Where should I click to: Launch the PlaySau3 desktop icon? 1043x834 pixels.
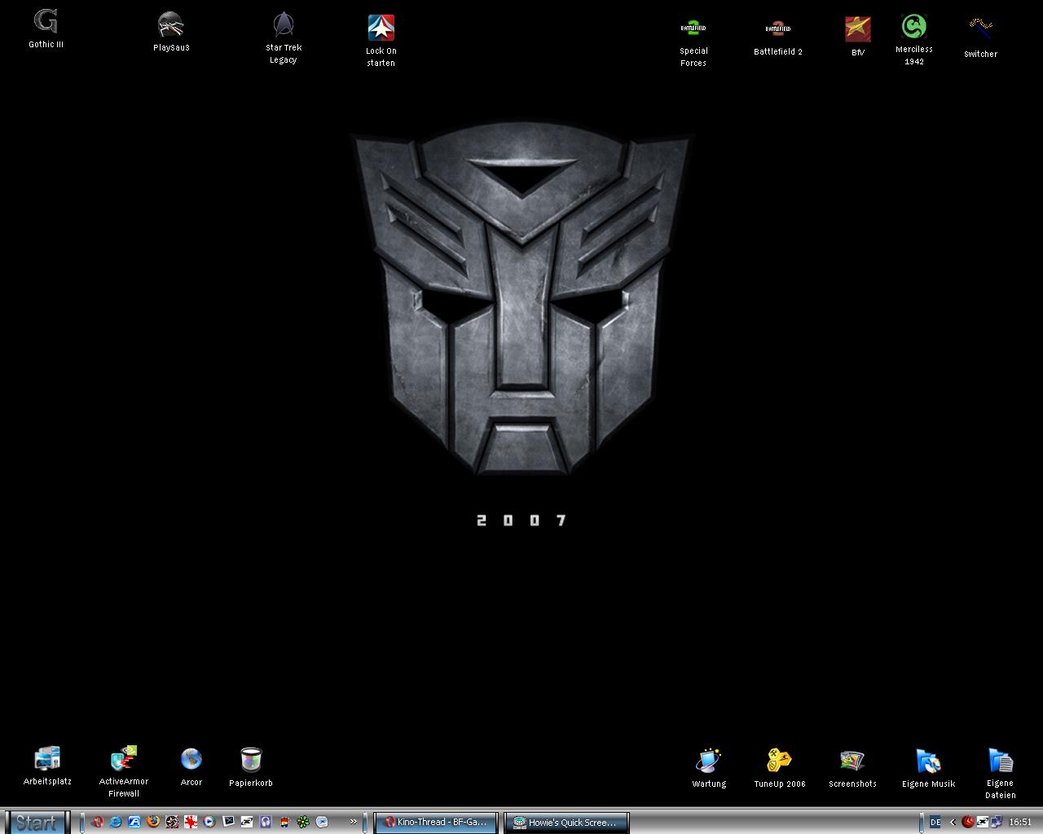(x=171, y=33)
